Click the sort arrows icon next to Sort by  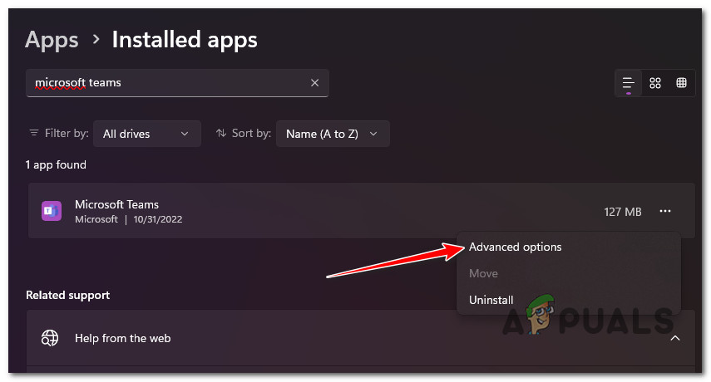tap(221, 133)
